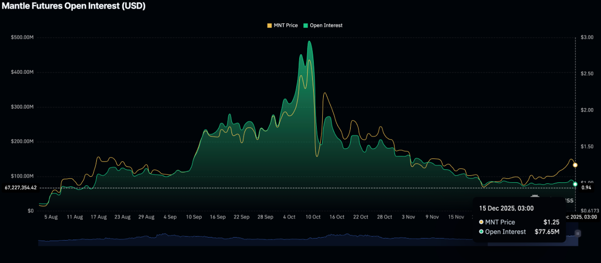This screenshot has height=263, width=601.
Task: Click the Open Interest peak near 10 Oct
Action: click(310, 41)
